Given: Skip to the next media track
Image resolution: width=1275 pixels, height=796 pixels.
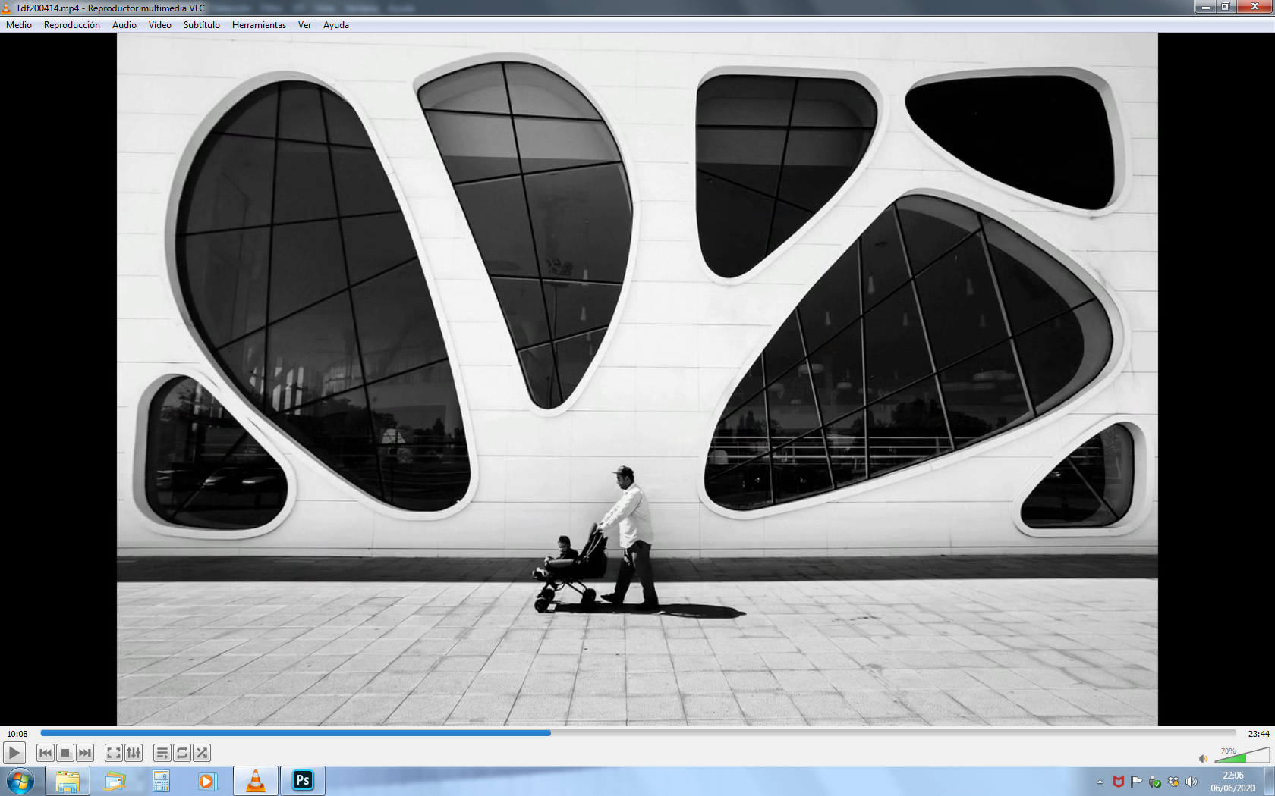Looking at the screenshot, I should [x=85, y=753].
